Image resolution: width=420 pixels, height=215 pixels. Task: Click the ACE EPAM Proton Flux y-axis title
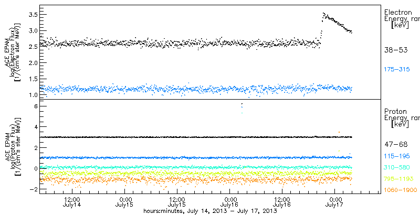pyautogui.click(x=13, y=147)
